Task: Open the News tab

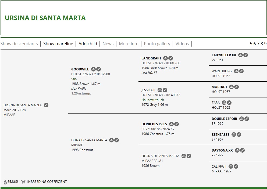Action: tap(108, 44)
